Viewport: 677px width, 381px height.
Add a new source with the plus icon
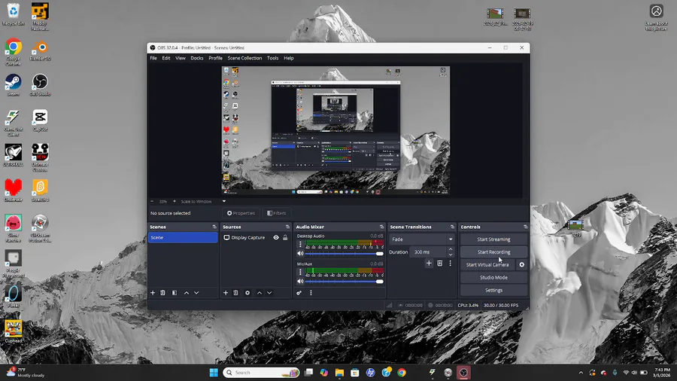(226, 293)
